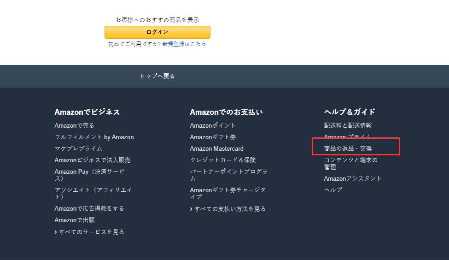
Task: Select 初めてご利用ですか? text
Action: (134, 44)
